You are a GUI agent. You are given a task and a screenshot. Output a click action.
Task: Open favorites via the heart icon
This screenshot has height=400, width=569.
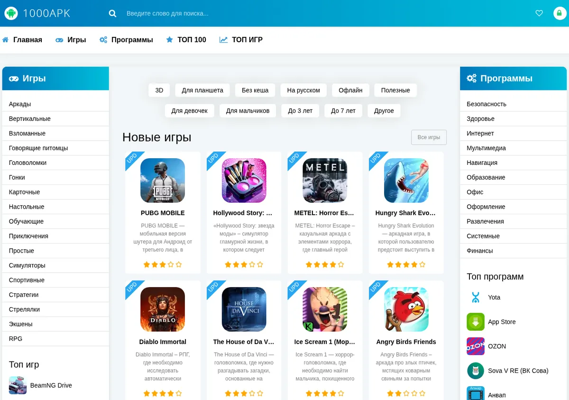[539, 13]
